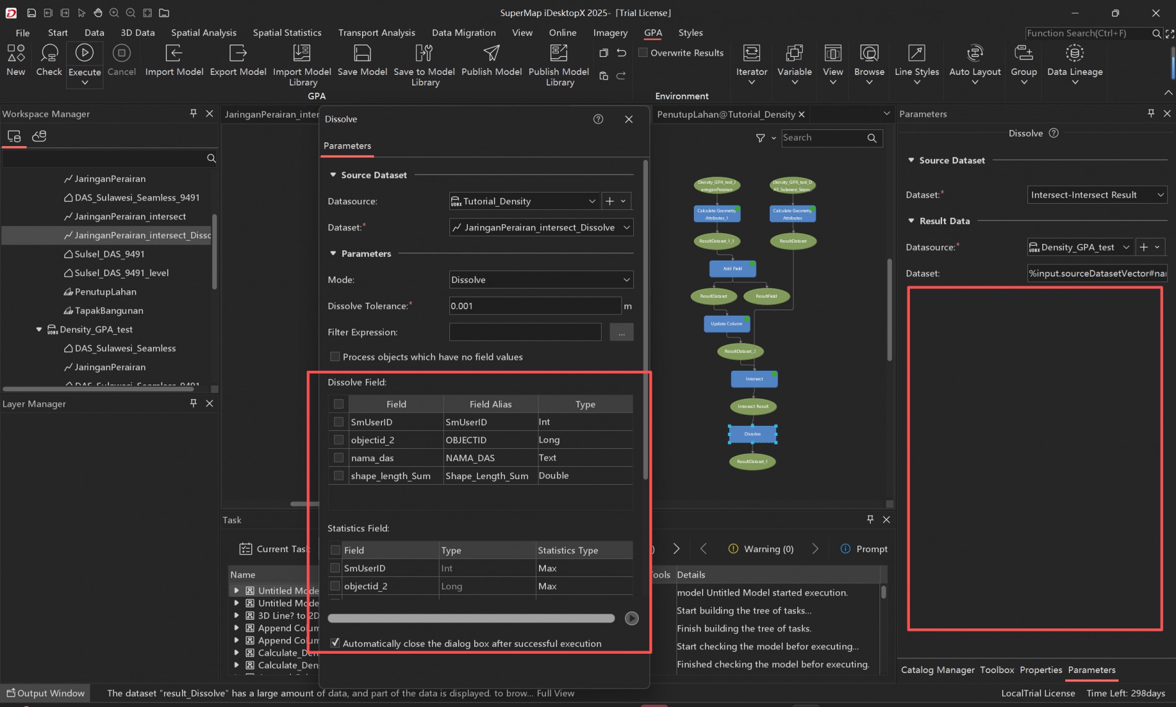Enable the Overwrite Results checkbox
This screenshot has height=707, width=1176.
(x=643, y=53)
